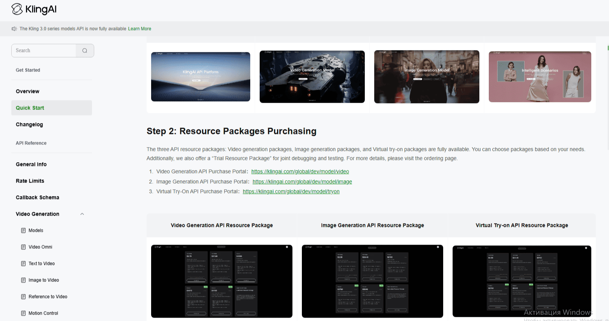Open the Video Generation Model thumbnail
Screen dimensions: 609x321
point(312,77)
